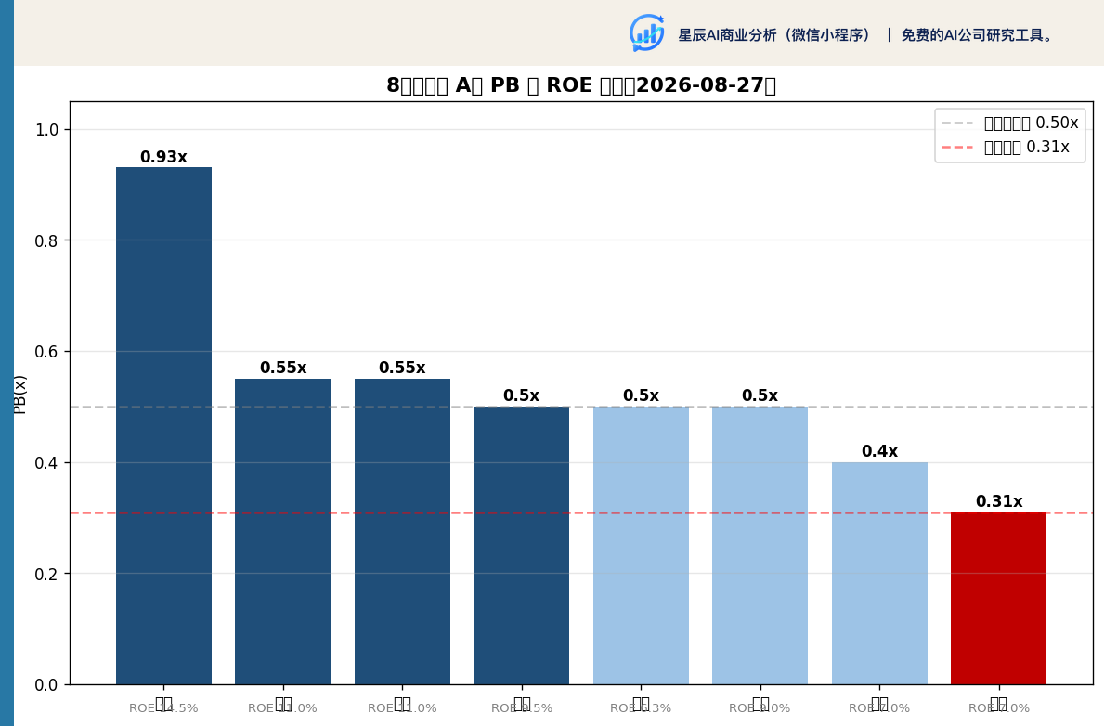Click the red dashed 0.31x legend entry
This screenshot has height=726, width=1104.
(1006, 147)
